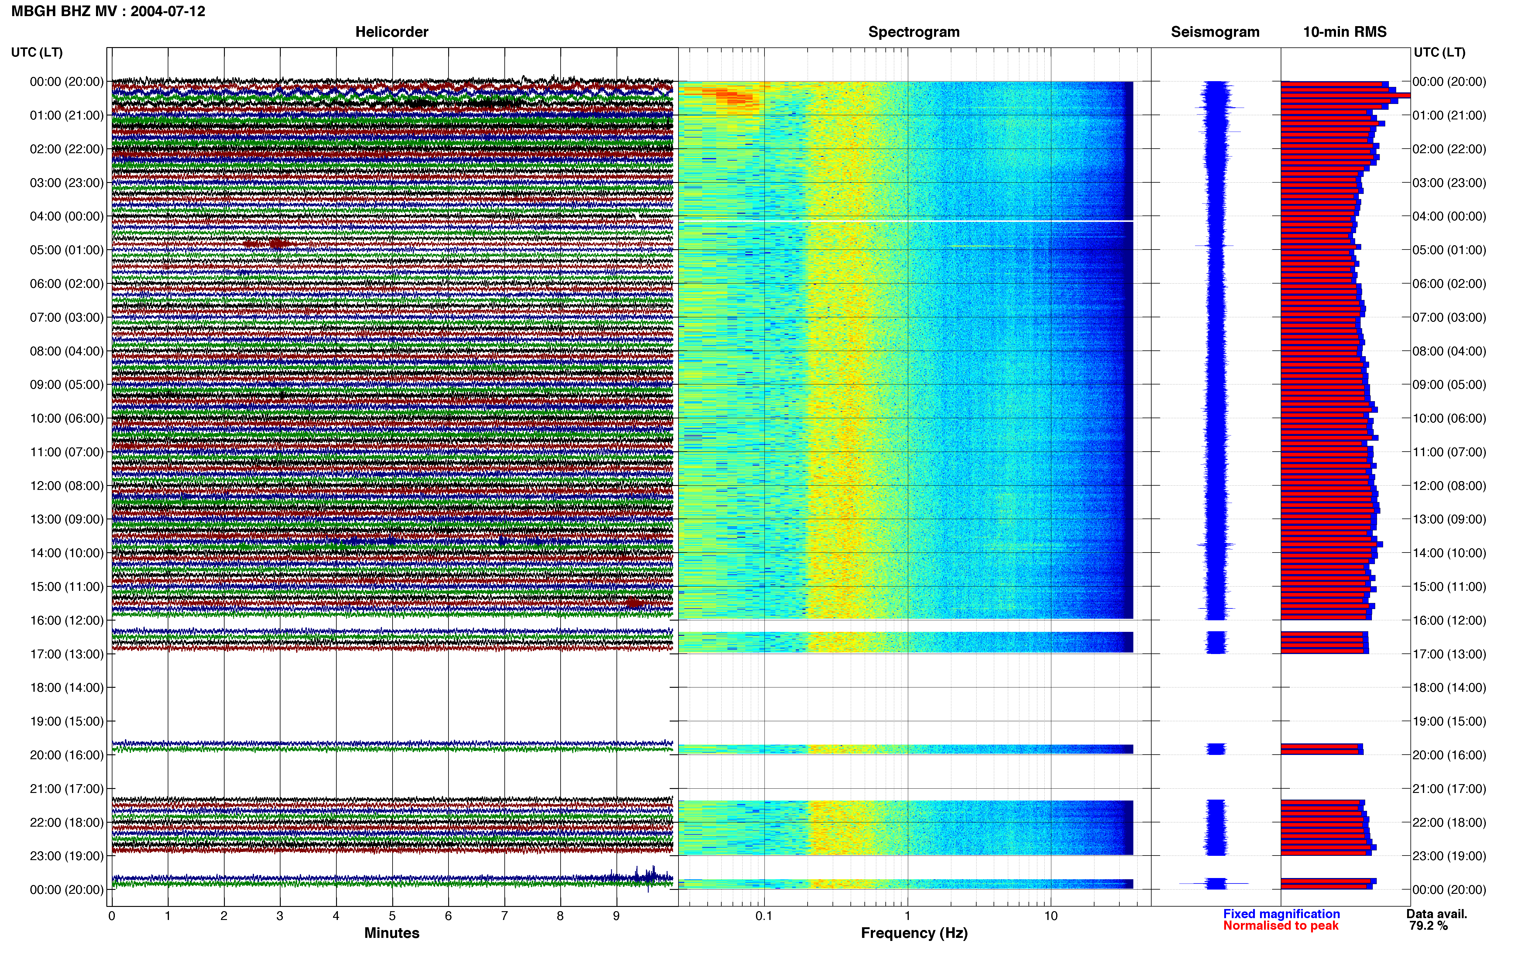The image size is (1525, 954).
Task: Click left time label '10:00 (06:00)'
Action: coord(67,418)
